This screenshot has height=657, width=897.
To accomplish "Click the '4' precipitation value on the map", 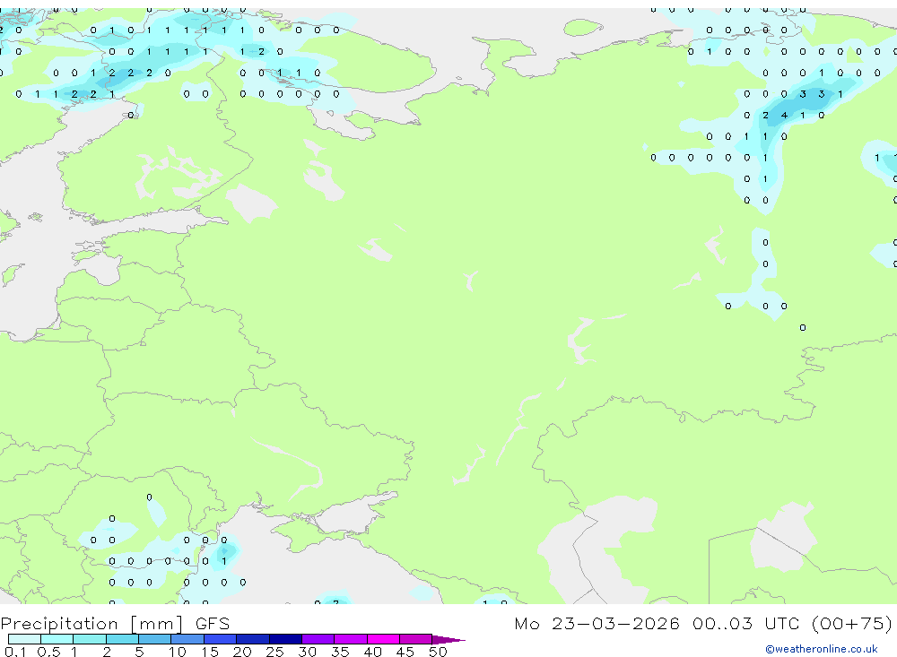I will pyautogui.click(x=784, y=116).
